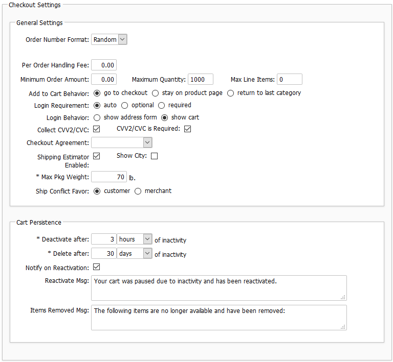The width and height of the screenshot is (393, 362).
Task: Click into the Reactivate Msg text area
Action: click(219, 288)
